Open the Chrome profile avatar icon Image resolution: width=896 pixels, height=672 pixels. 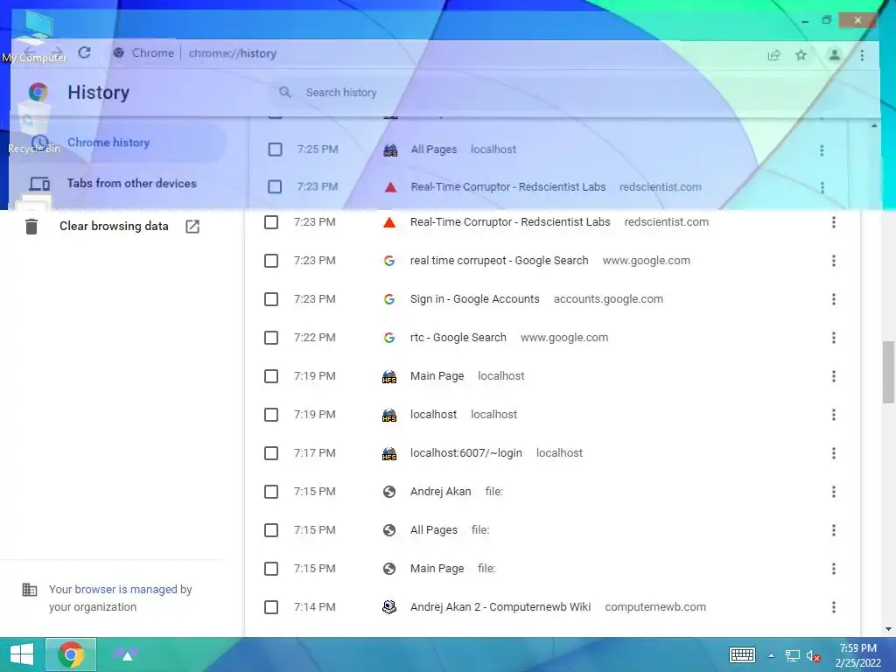834,55
